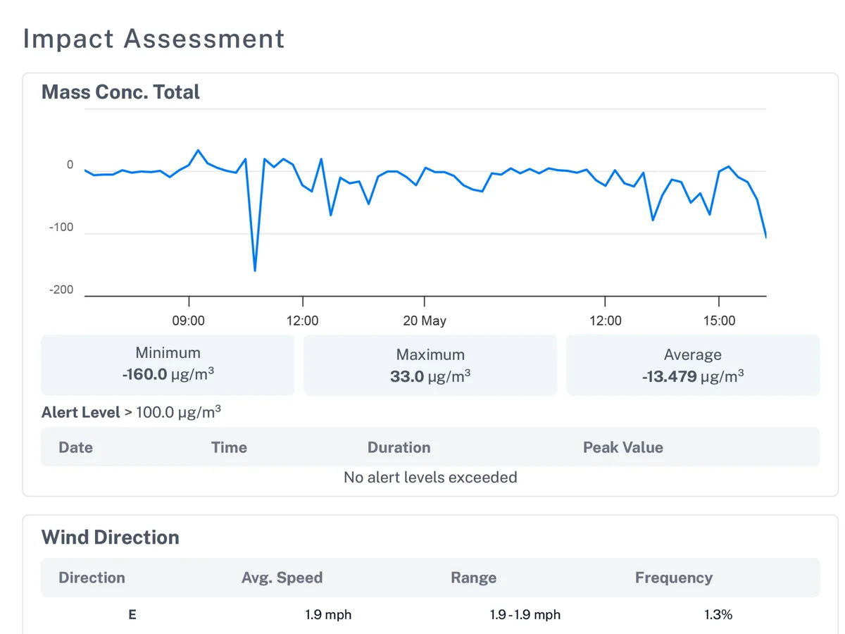845x634 pixels.
Task: Click the Time column header
Action: click(x=229, y=447)
